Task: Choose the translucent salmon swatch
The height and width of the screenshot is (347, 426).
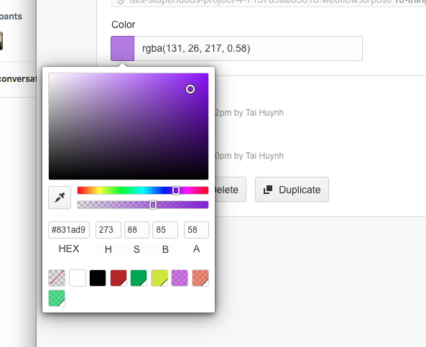Action: [x=200, y=278]
